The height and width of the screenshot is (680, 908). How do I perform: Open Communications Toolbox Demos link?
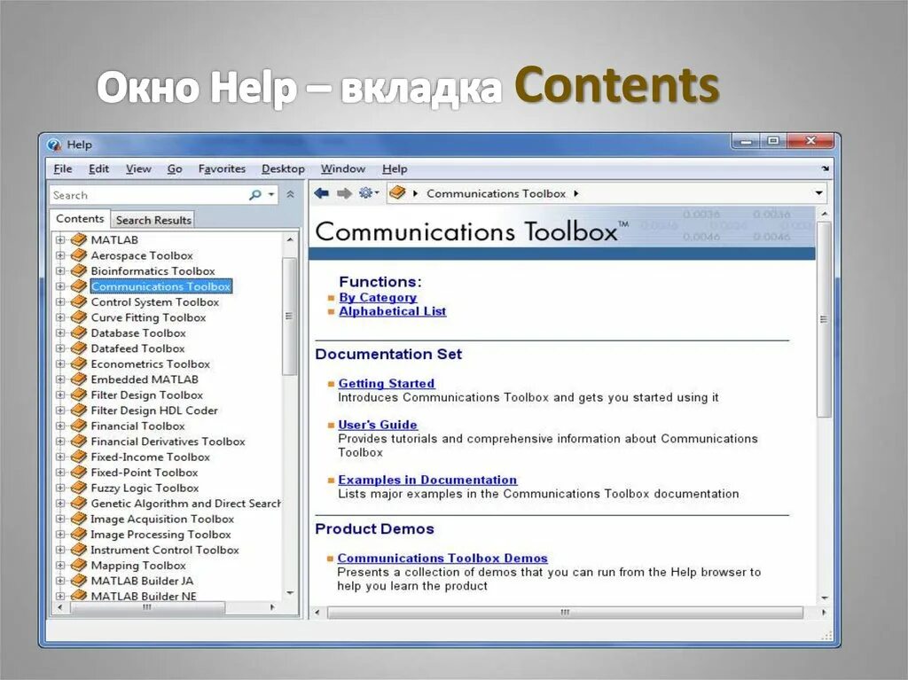(442, 559)
